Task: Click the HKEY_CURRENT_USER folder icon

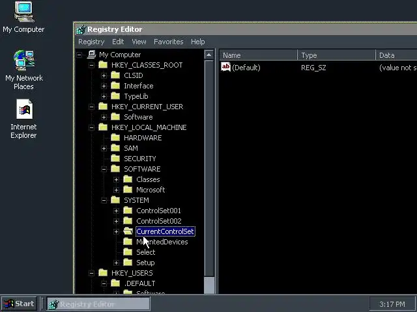Action: tap(103, 107)
